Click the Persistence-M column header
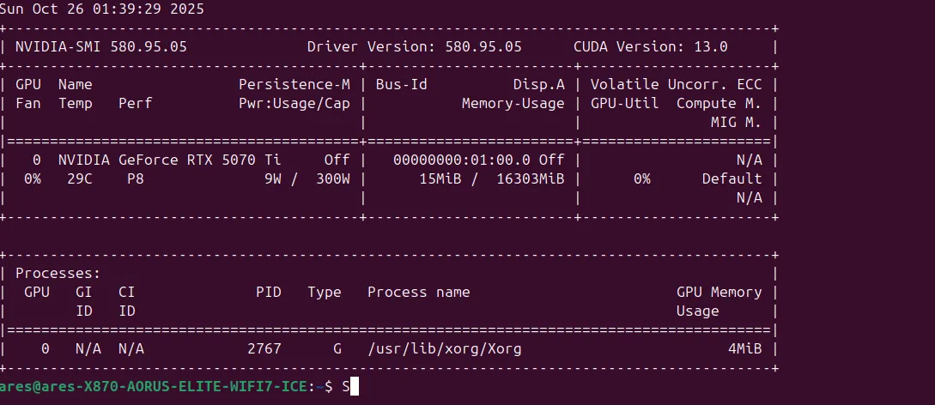 294,85
